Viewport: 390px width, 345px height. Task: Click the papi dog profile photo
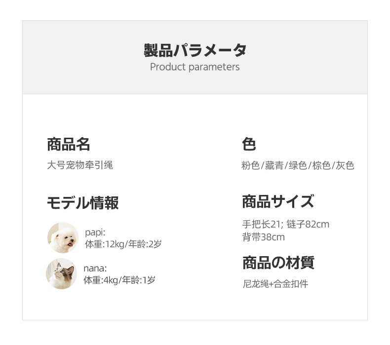[x=63, y=237]
